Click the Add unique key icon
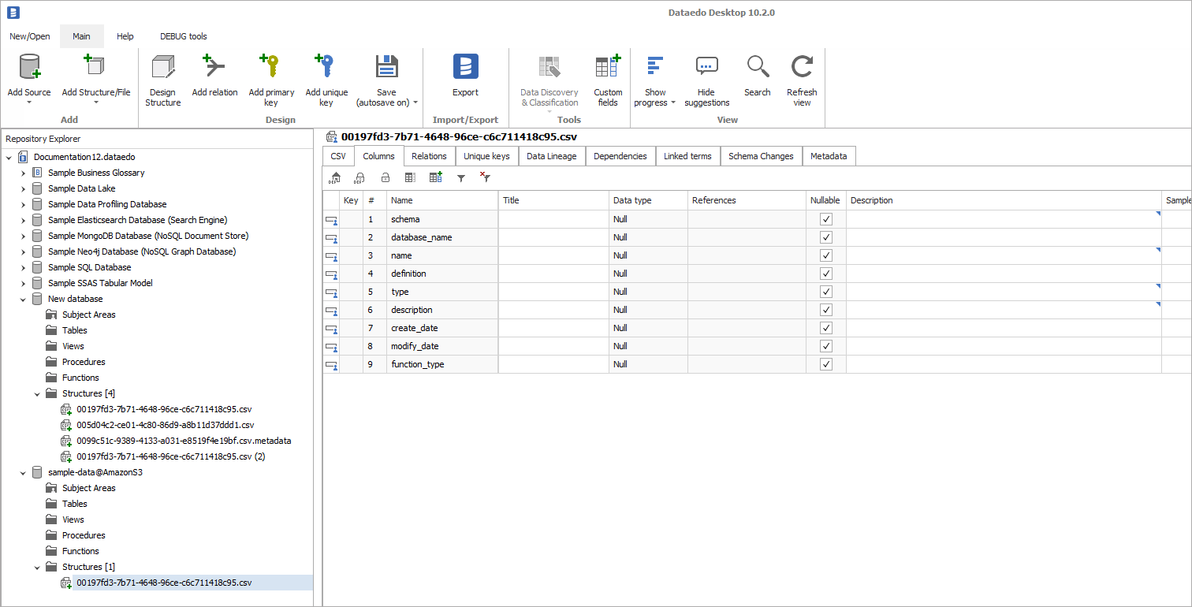 (x=326, y=68)
